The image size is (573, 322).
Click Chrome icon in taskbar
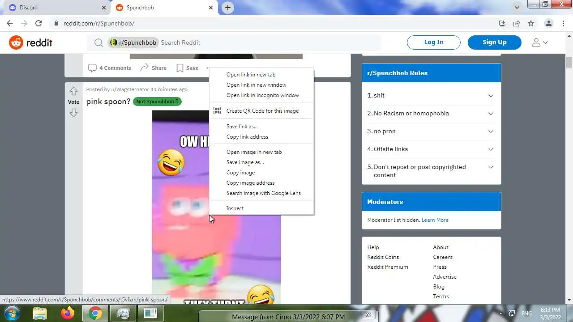[x=95, y=313]
